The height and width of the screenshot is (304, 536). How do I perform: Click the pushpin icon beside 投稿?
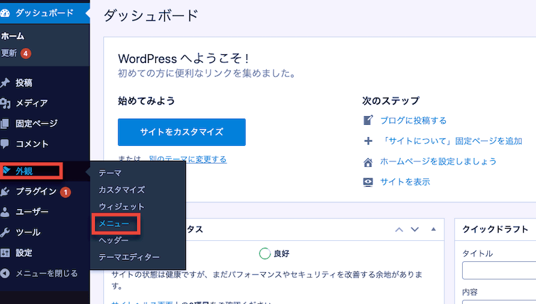pyautogui.click(x=5, y=82)
